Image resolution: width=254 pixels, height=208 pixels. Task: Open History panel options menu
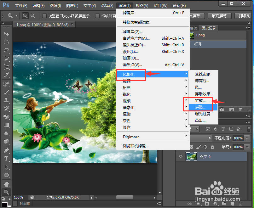click(x=248, y=28)
